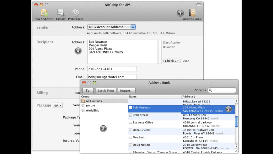Screen dimensions: 273x154
Task: Click the recipient address box scrollbar
Action: [159, 52]
